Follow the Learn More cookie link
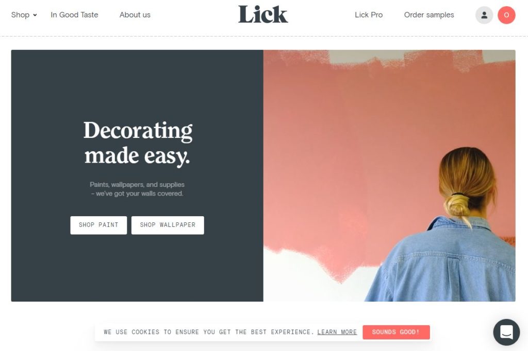The width and height of the screenshot is (528, 351). point(337,332)
